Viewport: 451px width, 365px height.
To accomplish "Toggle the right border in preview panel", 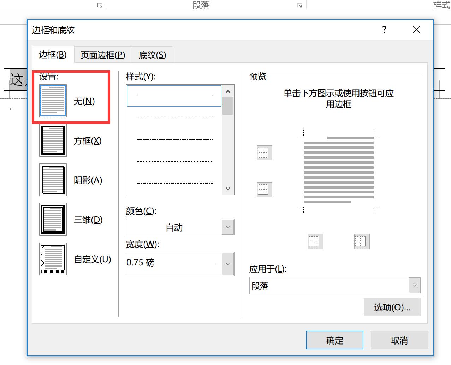I will pyautogui.click(x=361, y=241).
